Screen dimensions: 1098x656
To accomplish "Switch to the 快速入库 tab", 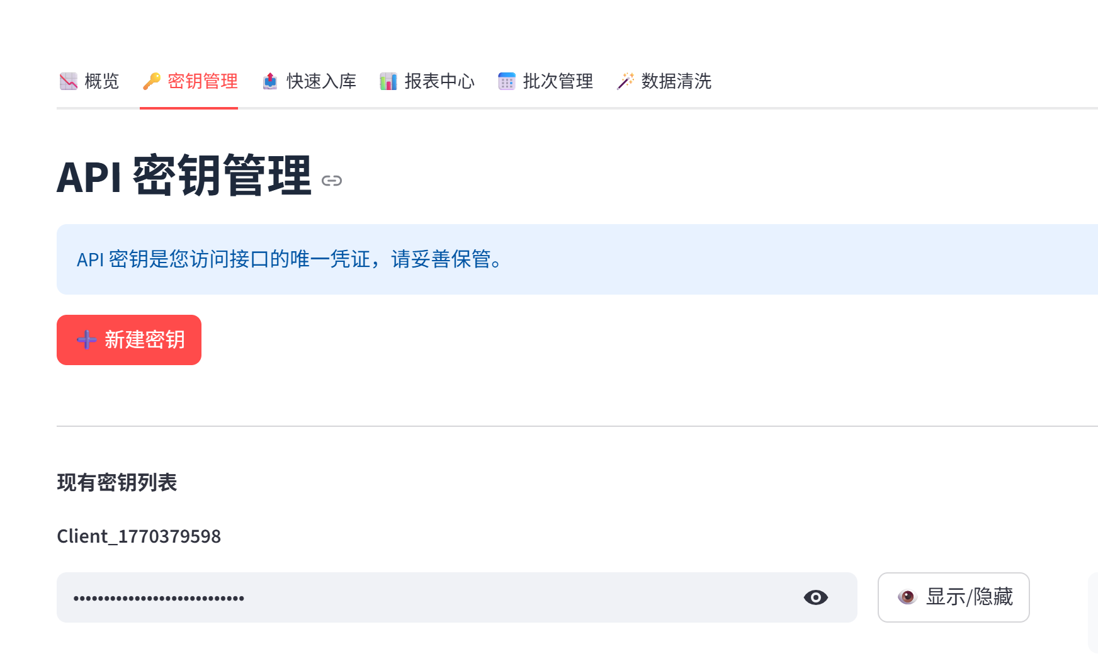I will pyautogui.click(x=309, y=81).
